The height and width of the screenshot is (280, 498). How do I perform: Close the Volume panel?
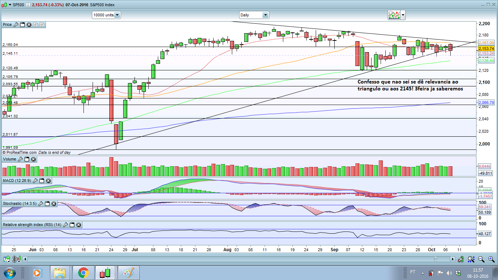[x=34, y=159]
